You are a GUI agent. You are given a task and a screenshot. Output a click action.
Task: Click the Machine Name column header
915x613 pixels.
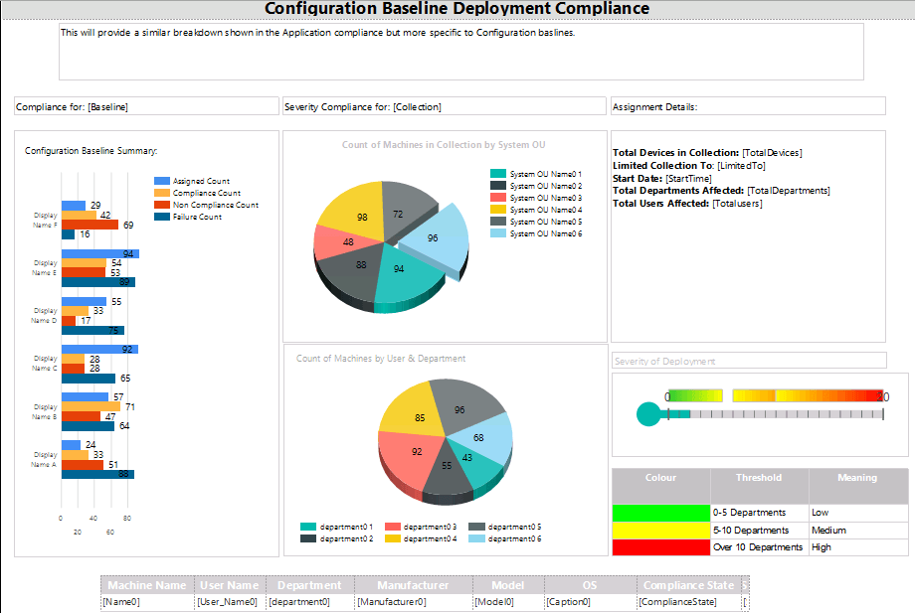click(x=147, y=585)
